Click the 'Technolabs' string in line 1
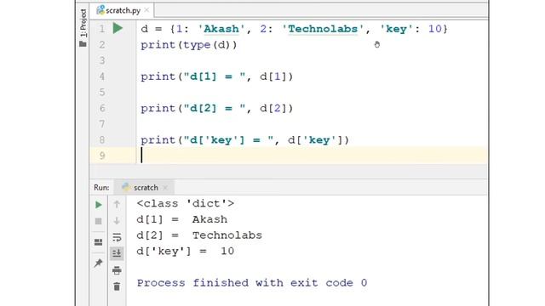The image size is (545, 306). [x=323, y=29]
